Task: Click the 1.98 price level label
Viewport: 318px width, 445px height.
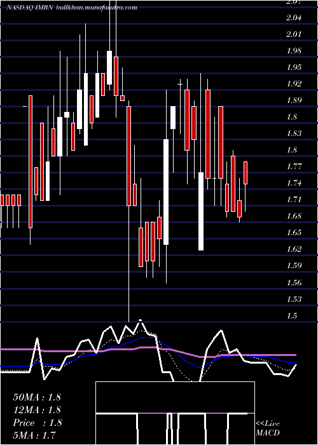Action: (x=294, y=51)
